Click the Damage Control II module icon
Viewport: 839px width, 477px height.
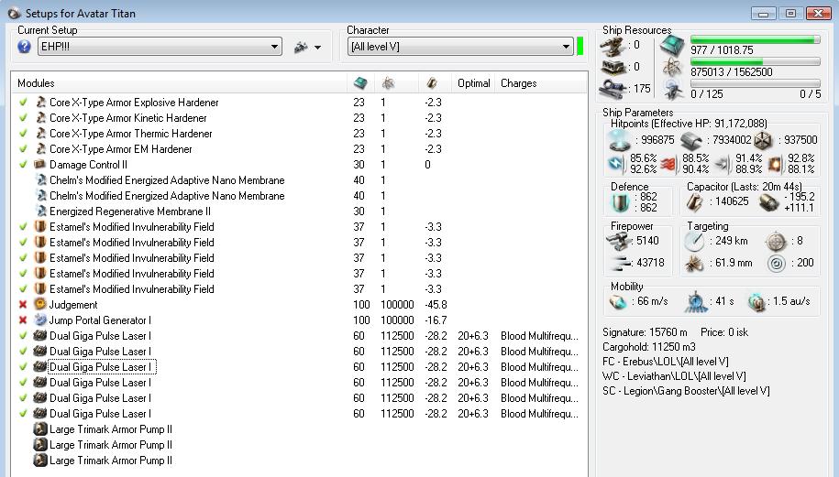(x=40, y=165)
